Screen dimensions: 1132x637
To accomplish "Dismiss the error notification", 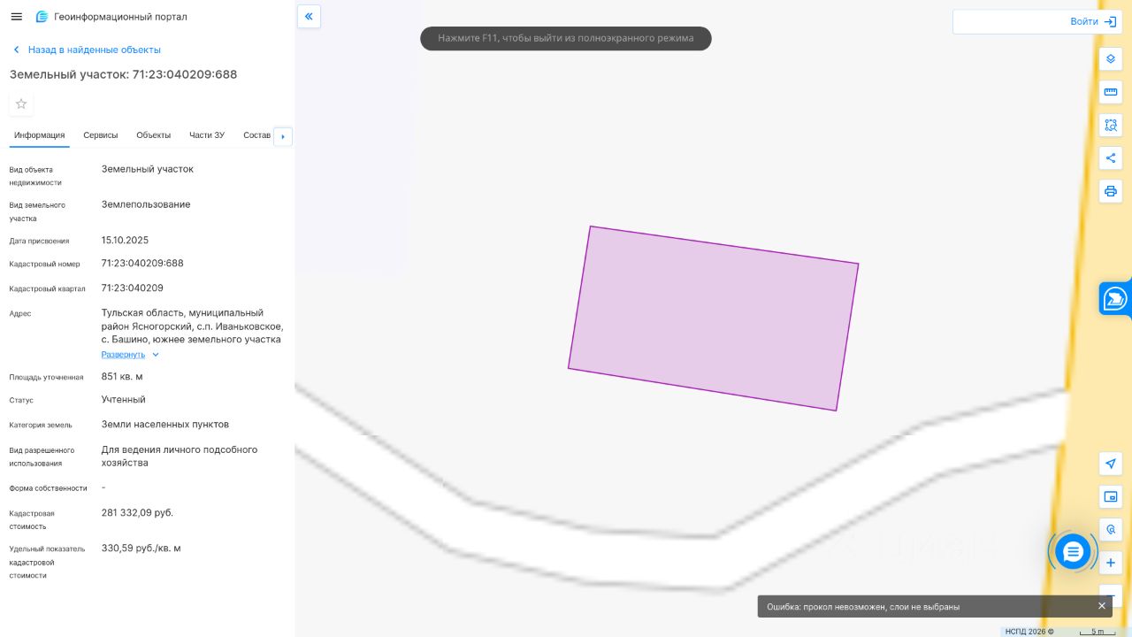I will click(1102, 606).
